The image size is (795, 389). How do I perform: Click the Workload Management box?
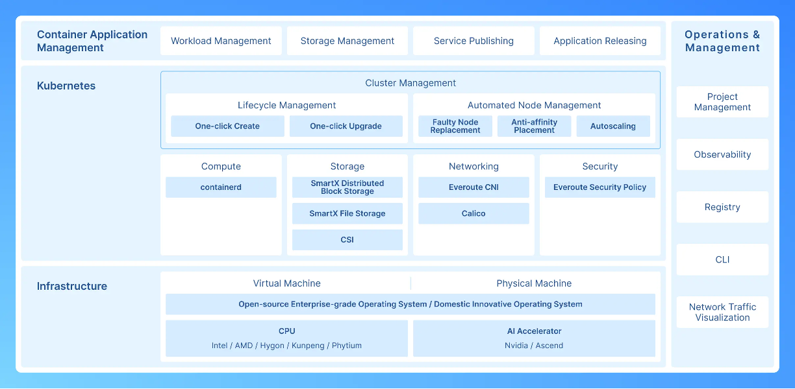pos(221,41)
